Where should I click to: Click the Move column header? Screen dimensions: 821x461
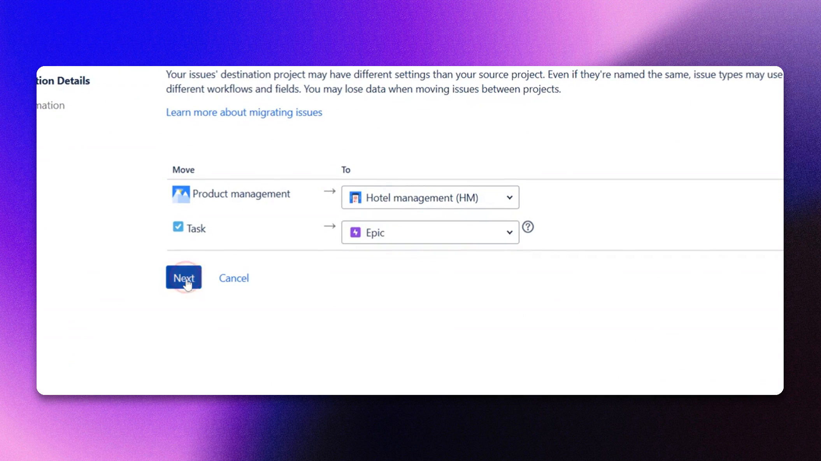pos(183,169)
